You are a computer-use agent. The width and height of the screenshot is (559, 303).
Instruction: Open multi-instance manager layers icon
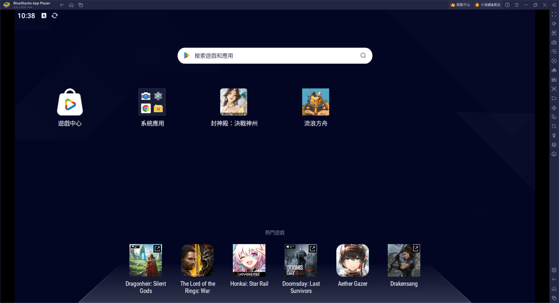tap(554, 145)
